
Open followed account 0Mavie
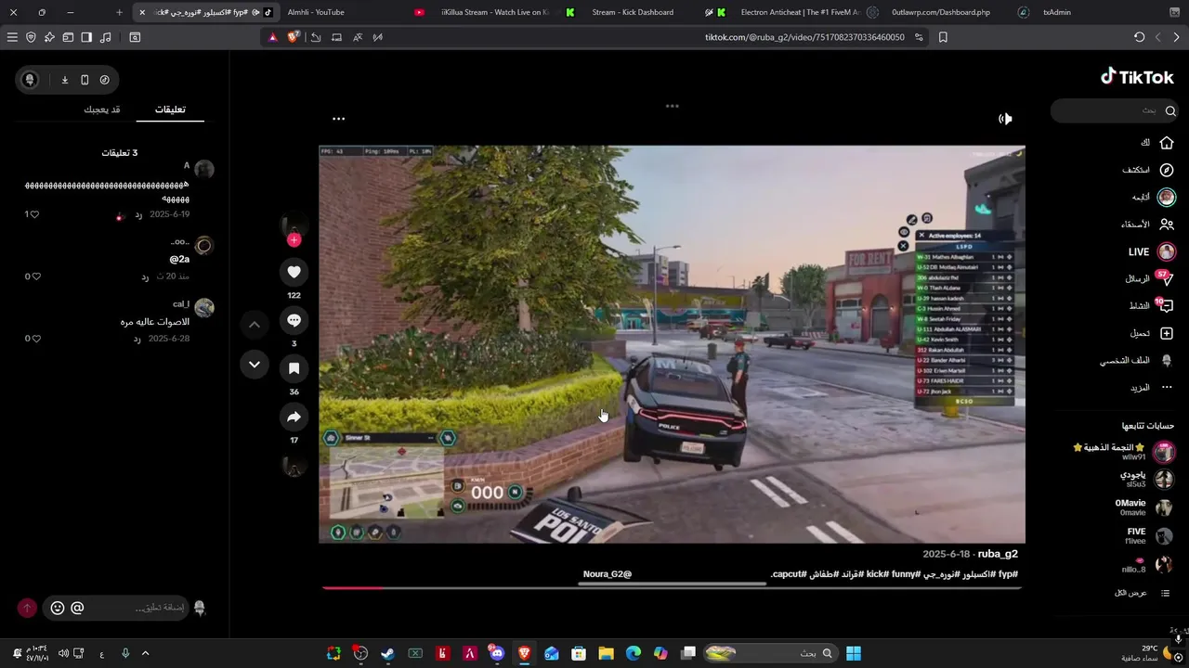[x=1143, y=507]
